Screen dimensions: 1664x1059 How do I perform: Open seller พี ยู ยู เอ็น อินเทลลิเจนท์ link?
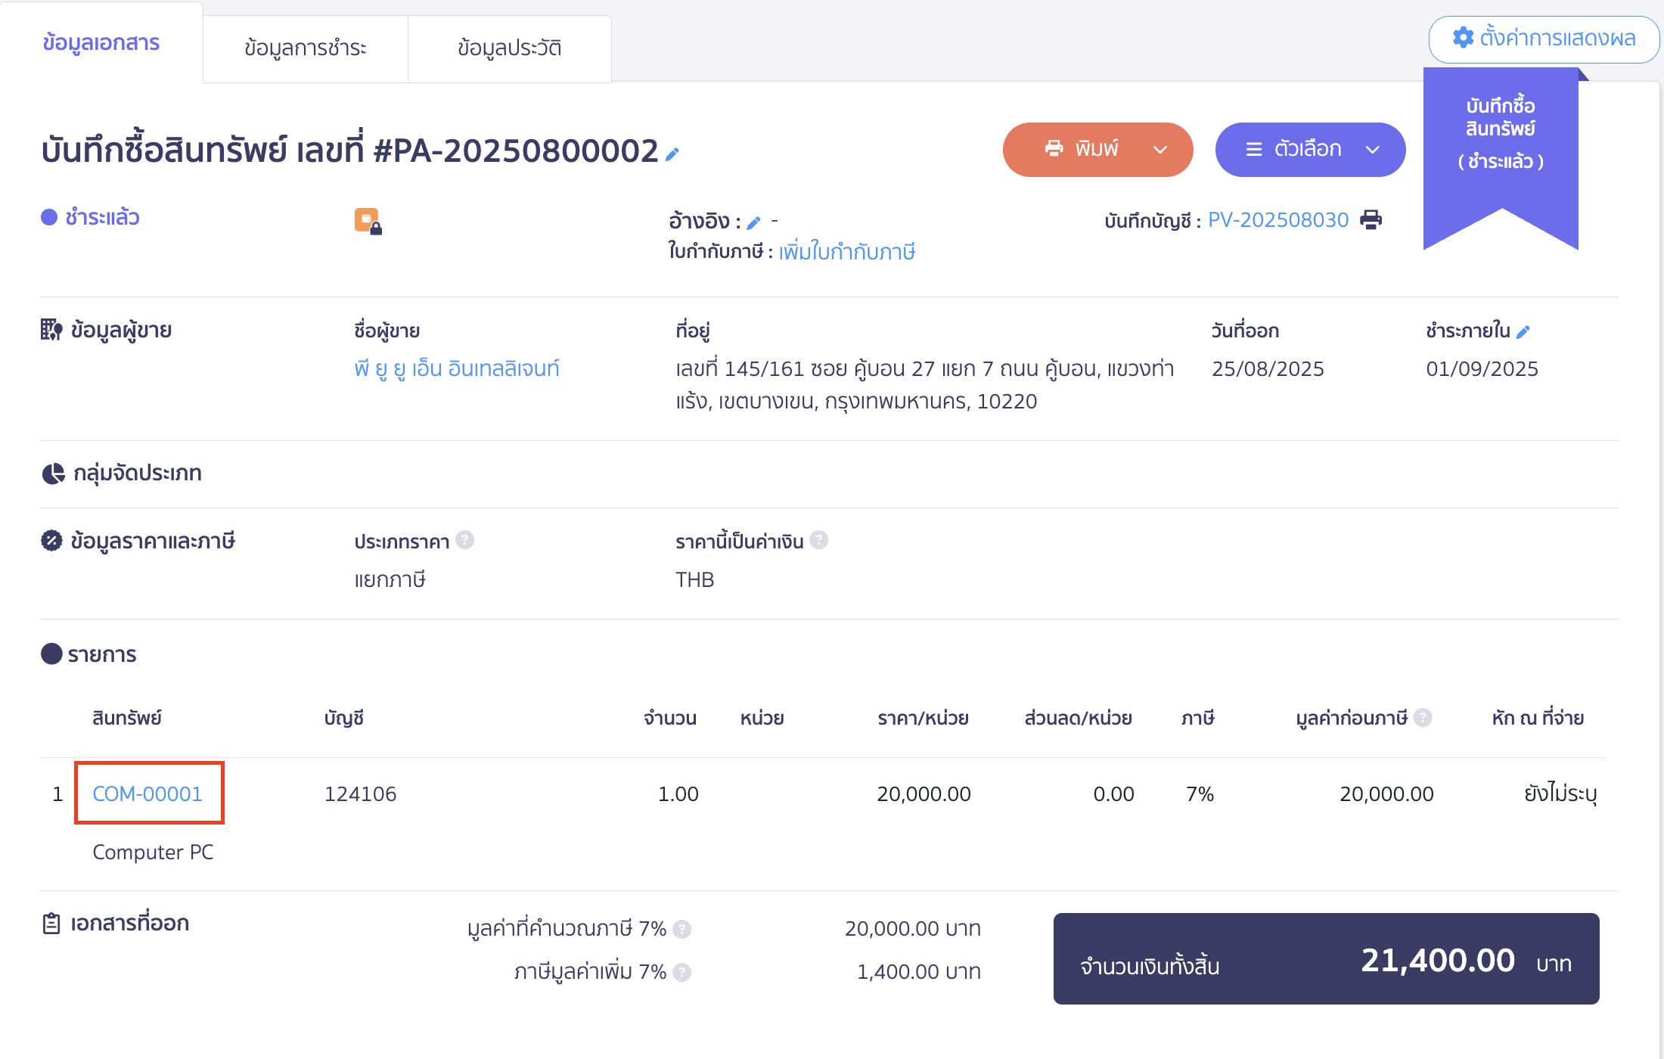coord(457,368)
